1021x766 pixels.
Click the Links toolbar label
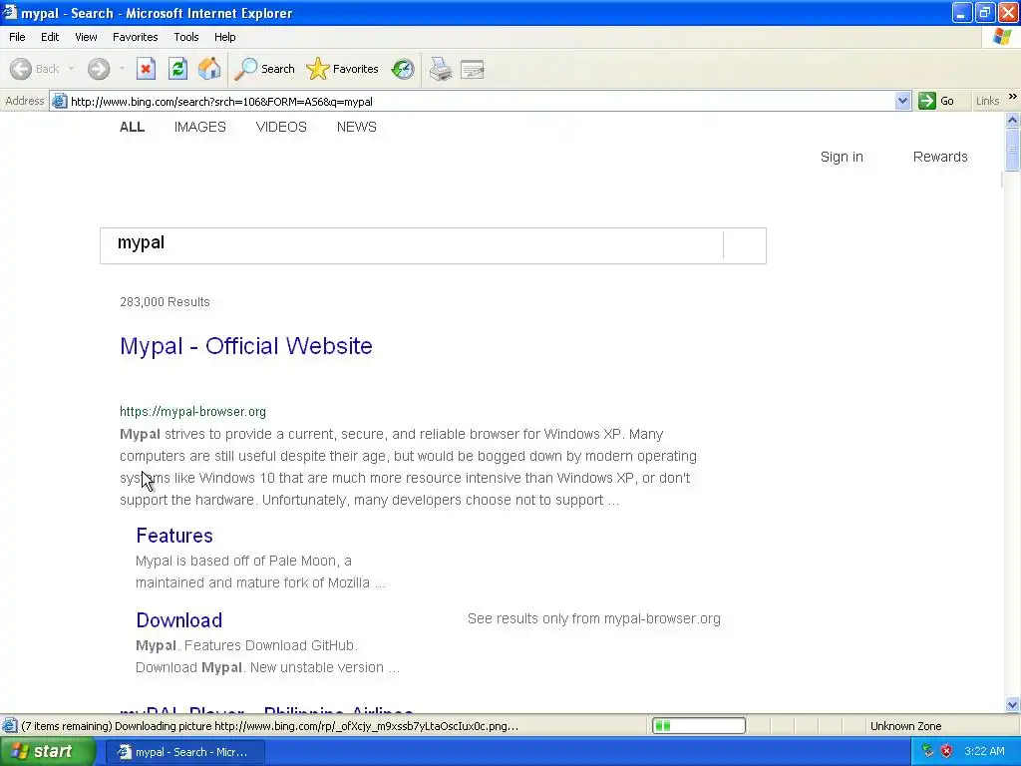(987, 101)
